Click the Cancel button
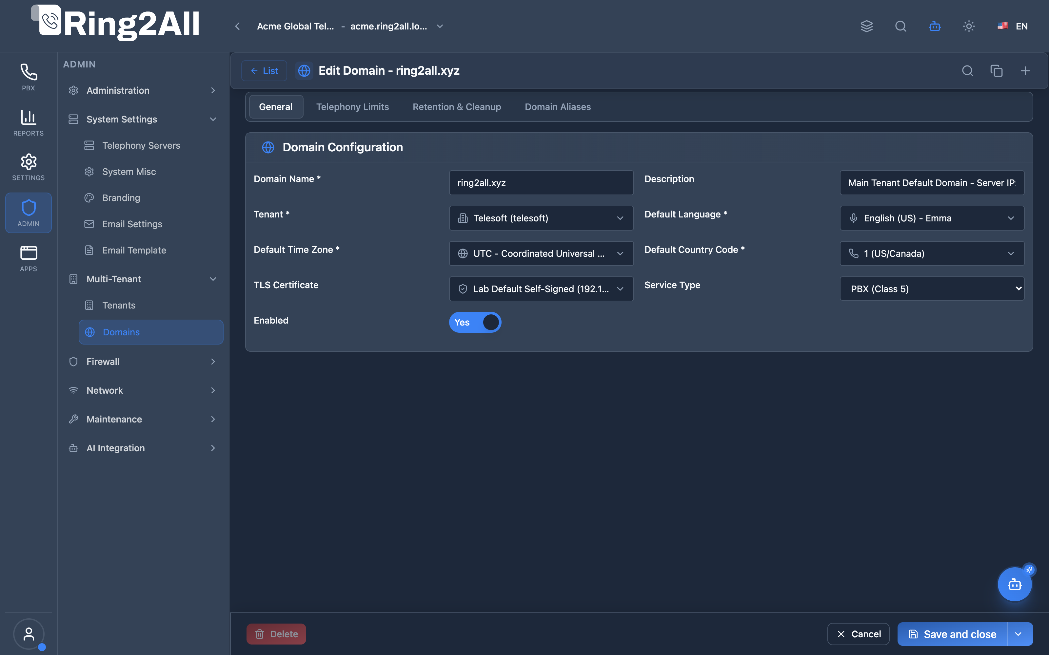This screenshot has width=1049, height=655. [858, 634]
